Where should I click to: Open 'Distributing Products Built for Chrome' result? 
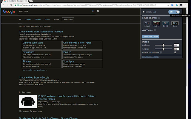(48, 118)
